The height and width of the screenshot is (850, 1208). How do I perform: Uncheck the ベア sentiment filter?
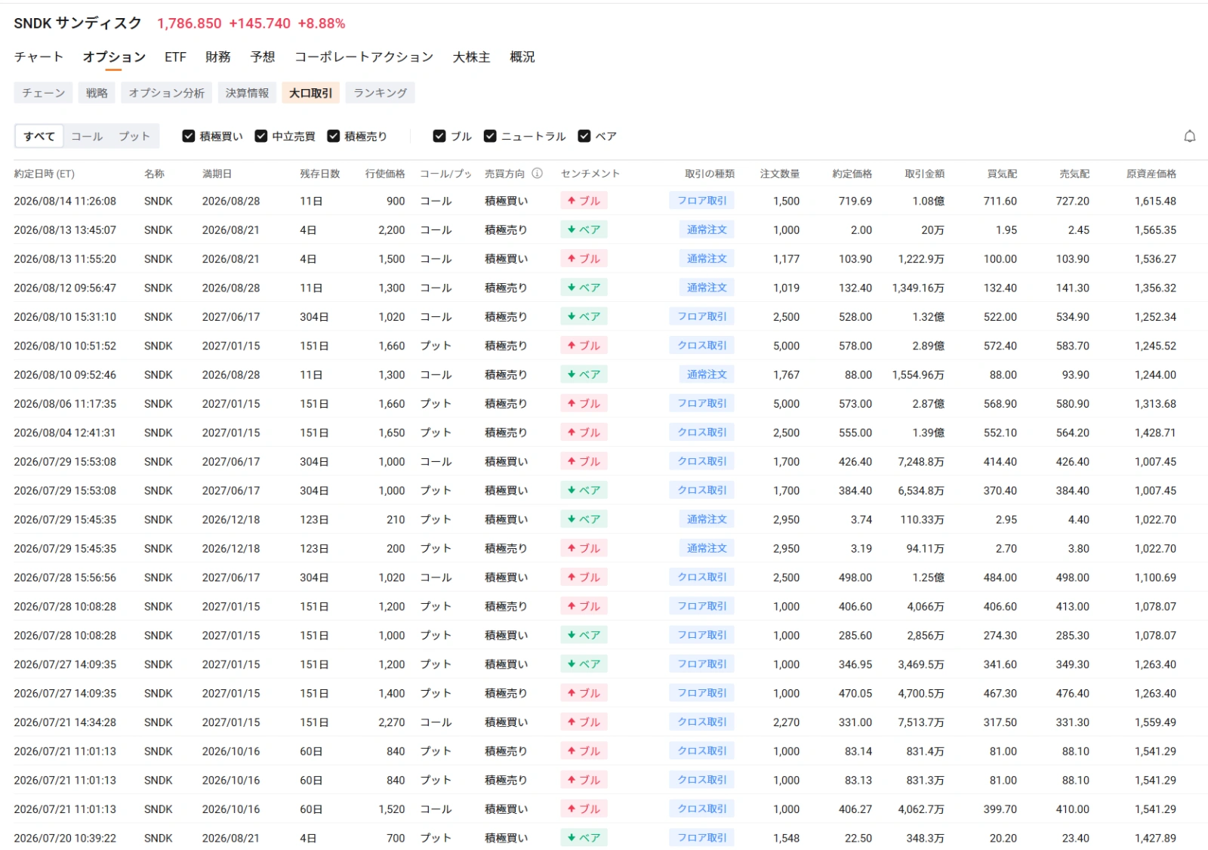point(584,136)
